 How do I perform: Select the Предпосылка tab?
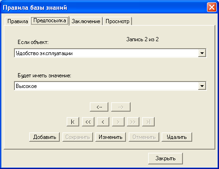click(x=50, y=20)
